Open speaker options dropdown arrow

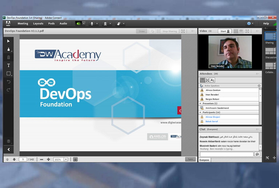tap(84, 24)
